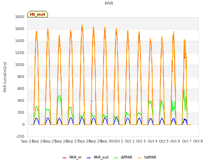Viewport: 219px width, 164px height.
Task: Click the blue PAR_out legend swatch
Action: point(89,158)
